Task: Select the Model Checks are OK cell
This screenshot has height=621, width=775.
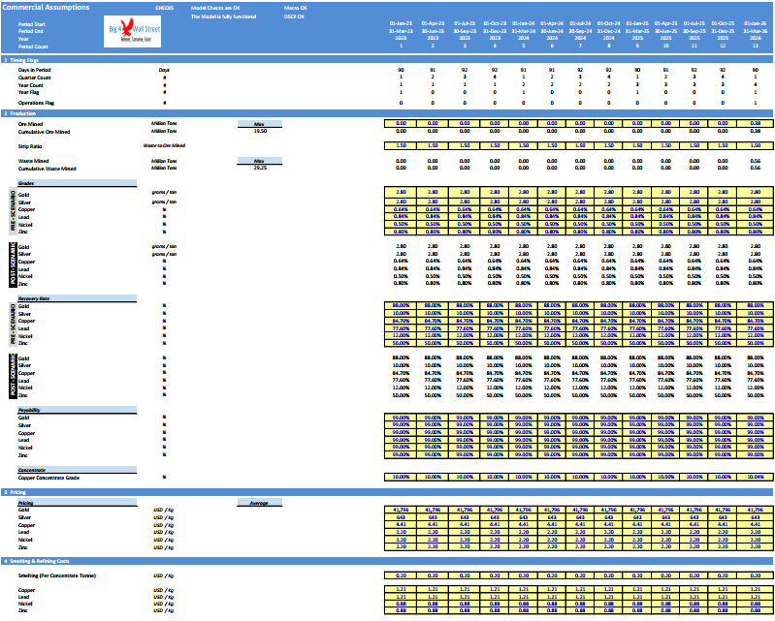Action: click(x=215, y=8)
